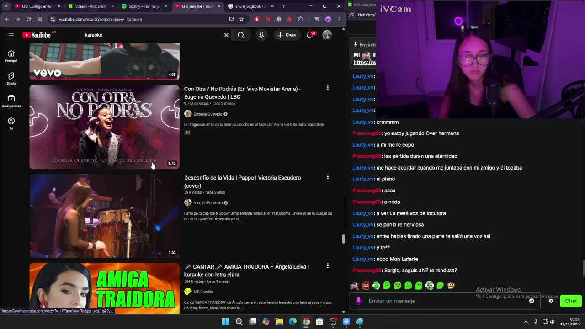Open the Tú section in the sidebar

(x=11, y=123)
